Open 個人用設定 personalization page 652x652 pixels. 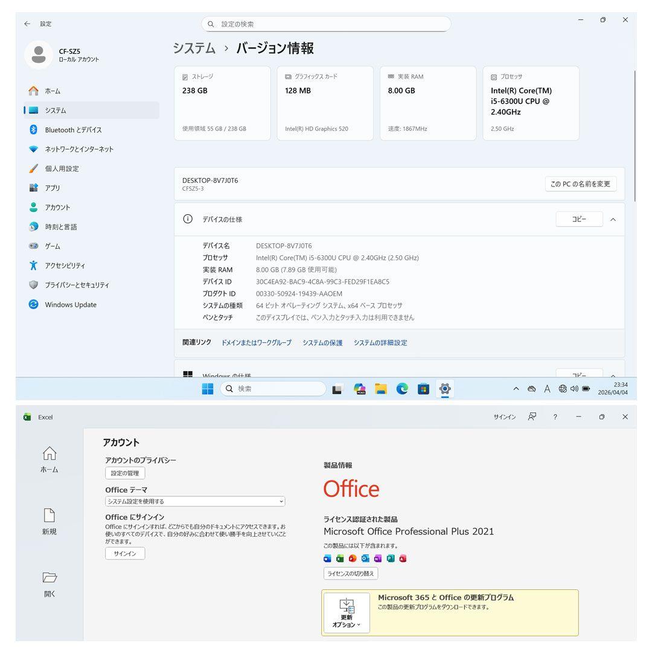[x=92, y=168]
